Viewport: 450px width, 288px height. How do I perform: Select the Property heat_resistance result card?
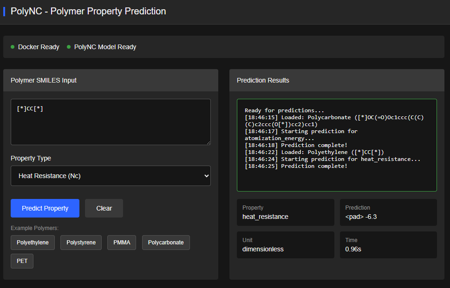coord(285,212)
